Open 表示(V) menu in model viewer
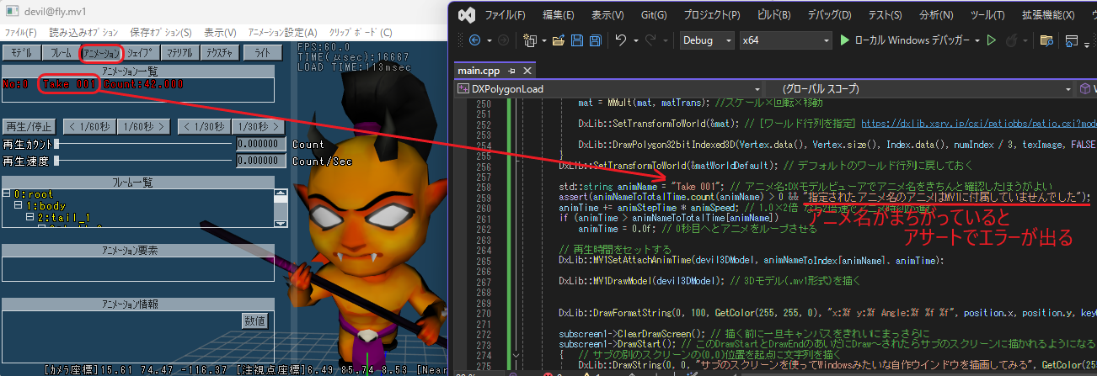1097x376 pixels. (x=220, y=32)
